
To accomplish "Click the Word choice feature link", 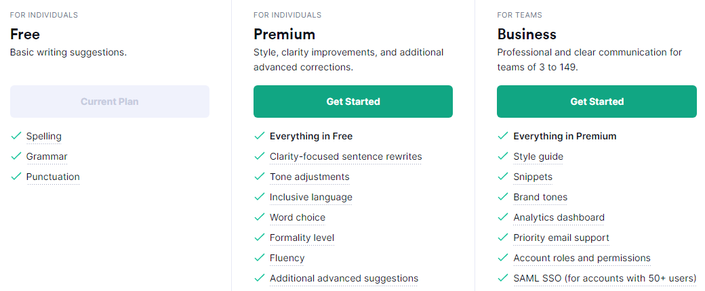I will click(x=298, y=217).
